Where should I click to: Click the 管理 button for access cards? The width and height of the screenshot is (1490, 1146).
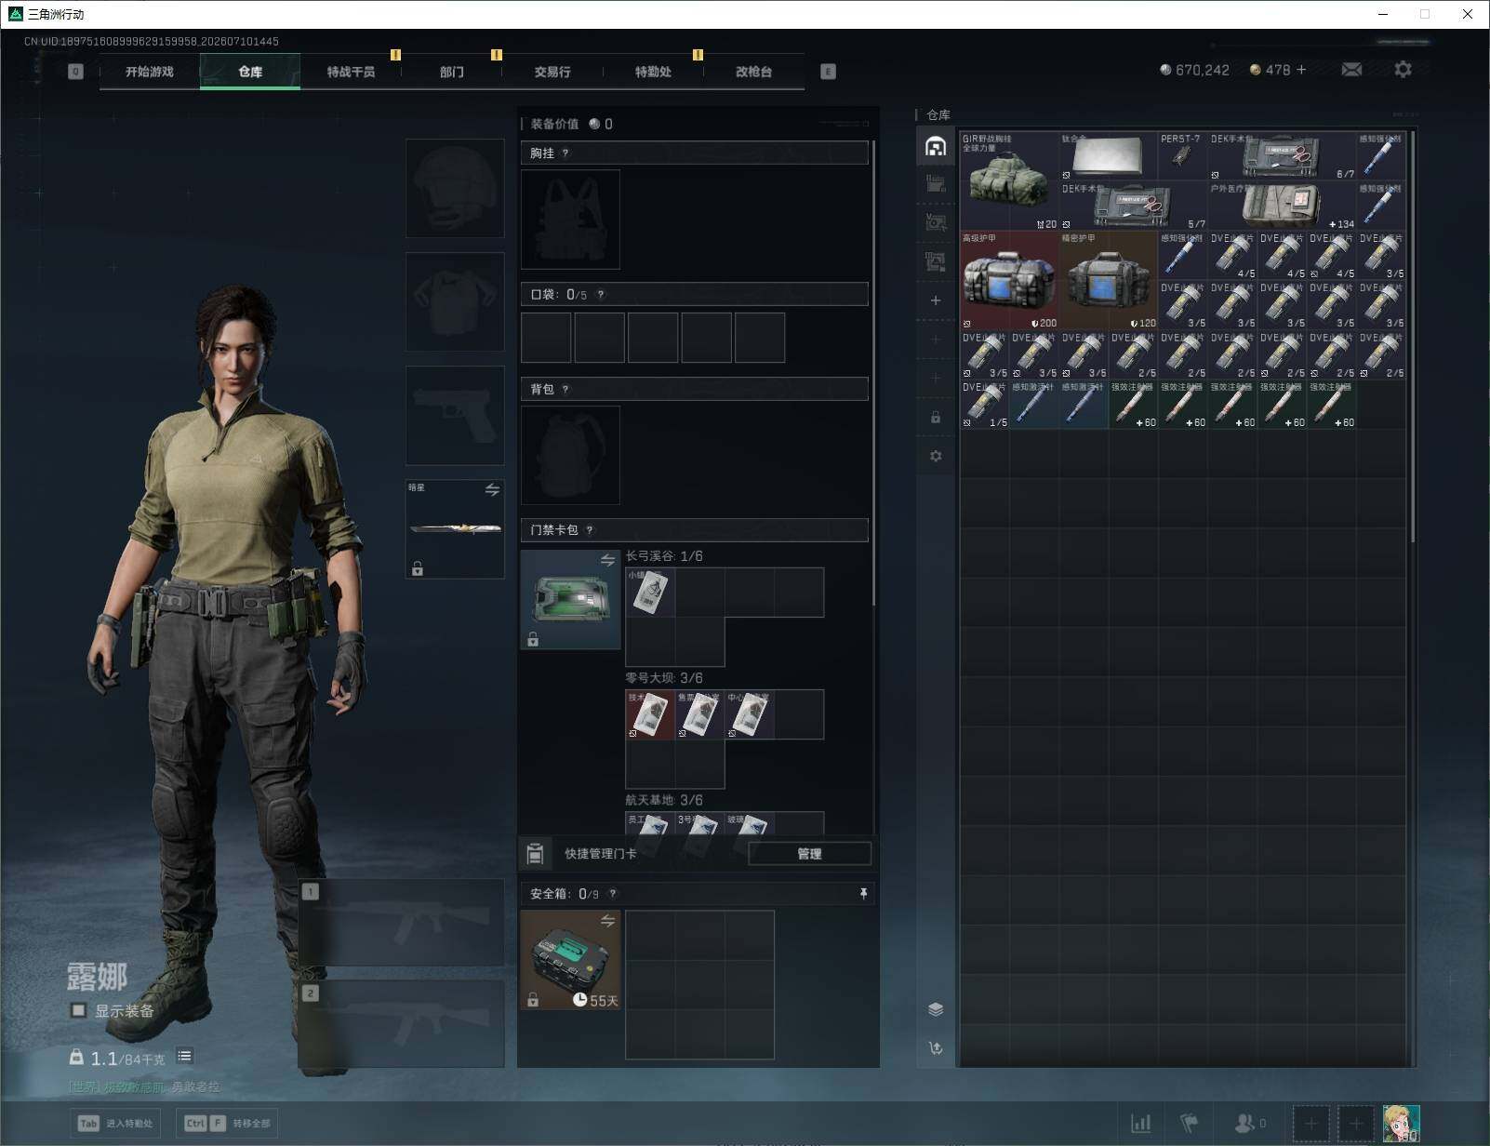(809, 854)
